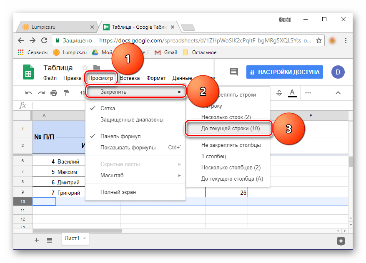The height and width of the screenshot is (263, 366).
Task: Open the Lumpics.ru bookmark
Action: (x=70, y=52)
